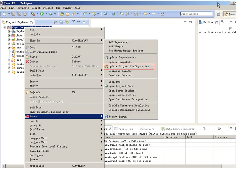The height and width of the screenshot is (169, 237).
Task: Open Project Explorer view menu triangle
Action: coord(74,21)
